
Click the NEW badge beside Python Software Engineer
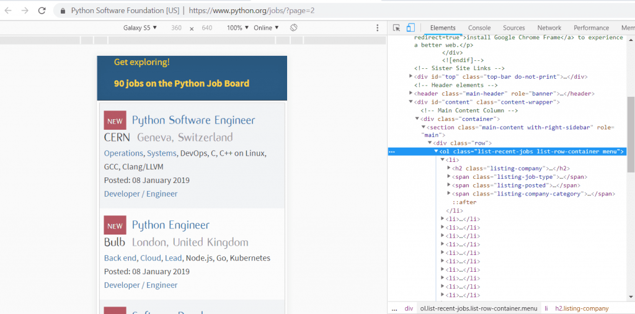coord(115,120)
